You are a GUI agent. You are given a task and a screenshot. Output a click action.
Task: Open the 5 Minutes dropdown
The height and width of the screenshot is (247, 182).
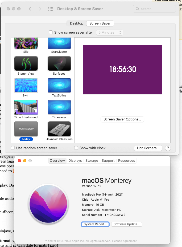pos(110,33)
